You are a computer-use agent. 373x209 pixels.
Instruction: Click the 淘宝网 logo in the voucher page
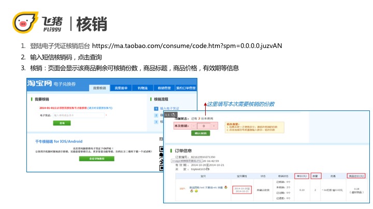tap(39, 84)
